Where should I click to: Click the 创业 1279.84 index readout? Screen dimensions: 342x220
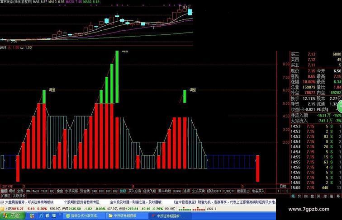tap(129, 209)
